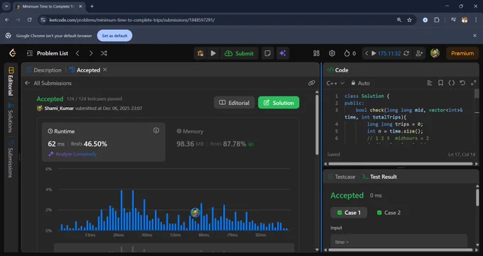
Task: Open Chrome extensions puzzle icon
Action: pyautogui.click(x=437, y=20)
